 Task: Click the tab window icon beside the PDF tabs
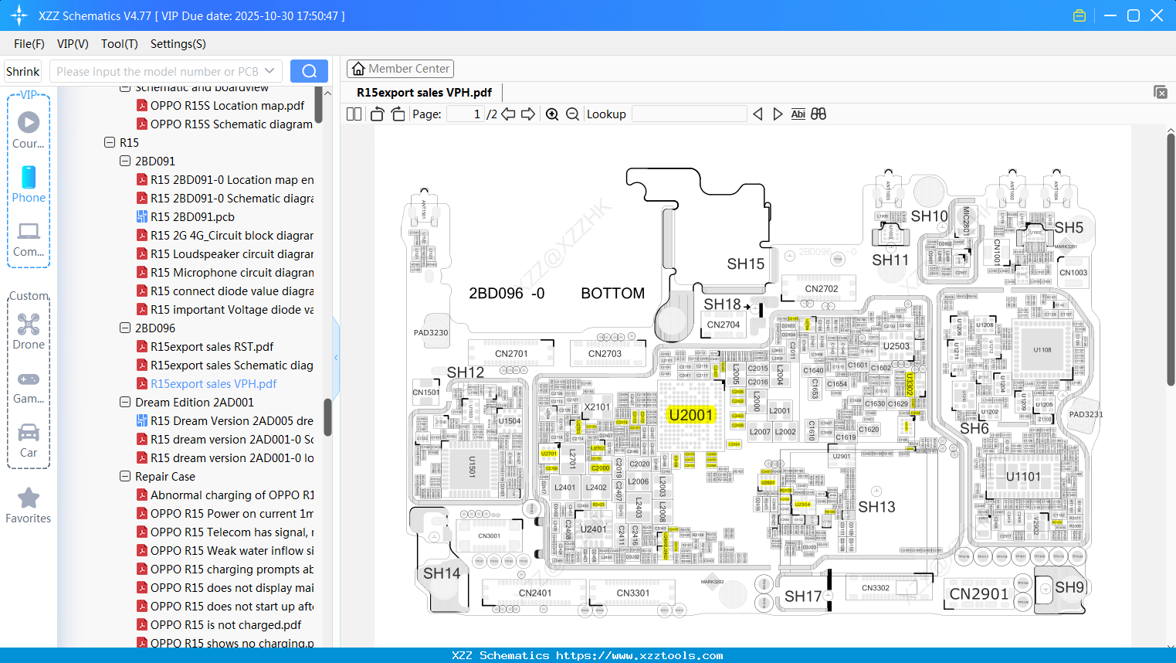[x=1161, y=92]
